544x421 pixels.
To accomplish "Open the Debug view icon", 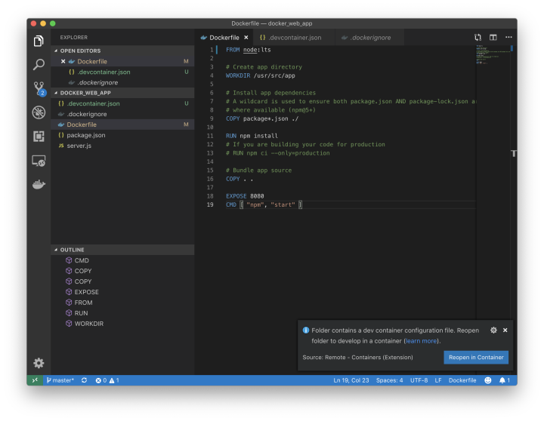I will coord(39,112).
